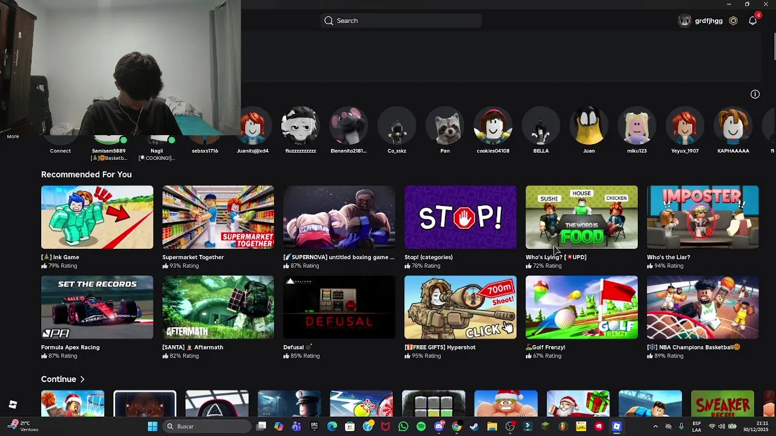Screen dimensions: 776x436
Task: Click the Search input field
Action: [x=401, y=21]
